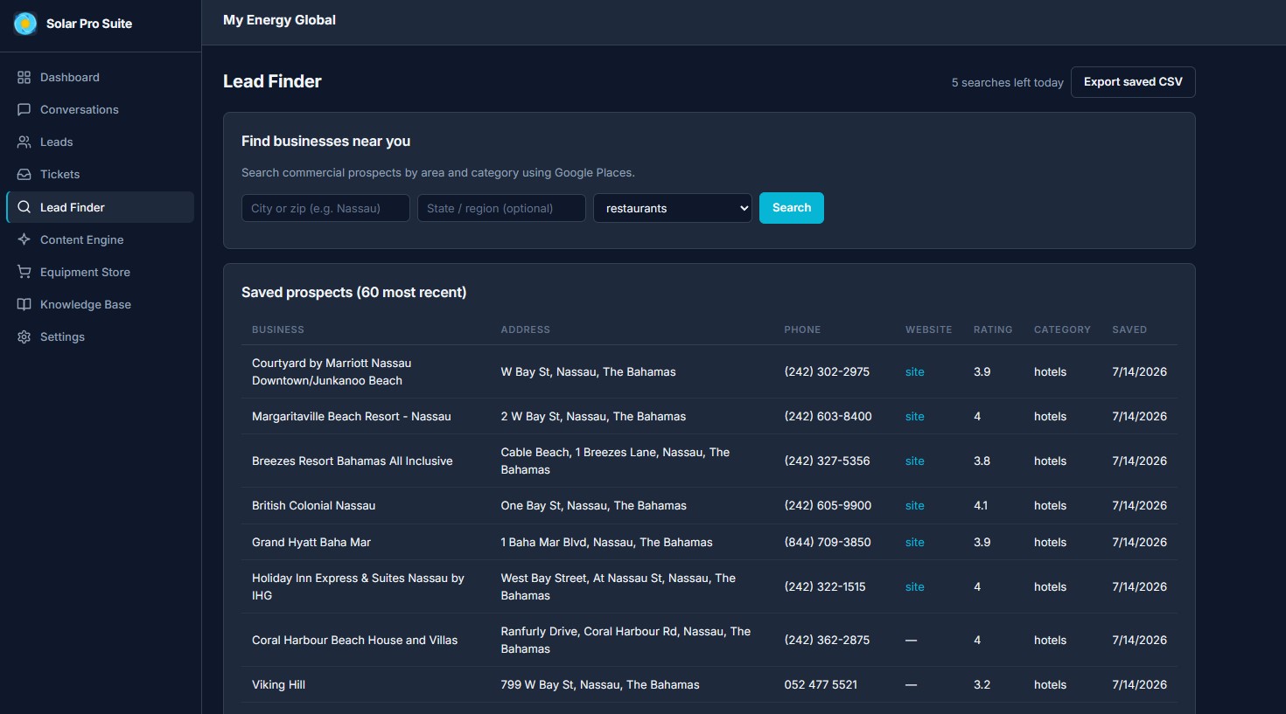The width and height of the screenshot is (1286, 714).
Task: Click the ADDRESS column header
Action: (x=526, y=329)
